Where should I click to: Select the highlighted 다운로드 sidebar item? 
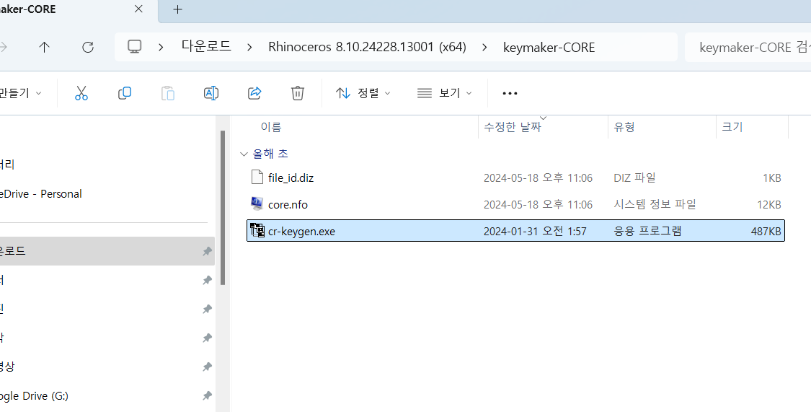point(107,251)
